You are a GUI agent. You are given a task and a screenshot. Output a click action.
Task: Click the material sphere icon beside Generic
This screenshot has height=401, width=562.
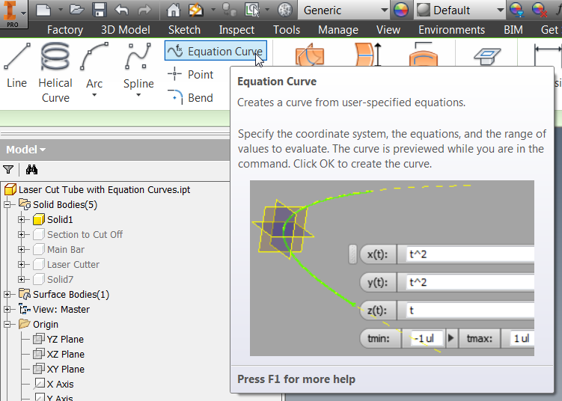285,10
